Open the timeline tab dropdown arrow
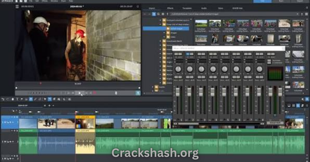Viewport: 310px width, 162px height. pos(53,105)
